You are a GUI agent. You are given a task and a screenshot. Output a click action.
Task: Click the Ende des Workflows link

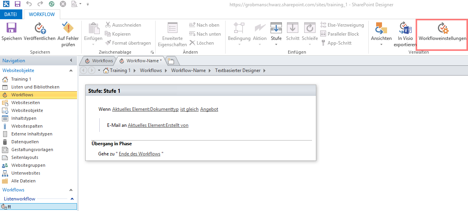pyautogui.click(x=140, y=154)
